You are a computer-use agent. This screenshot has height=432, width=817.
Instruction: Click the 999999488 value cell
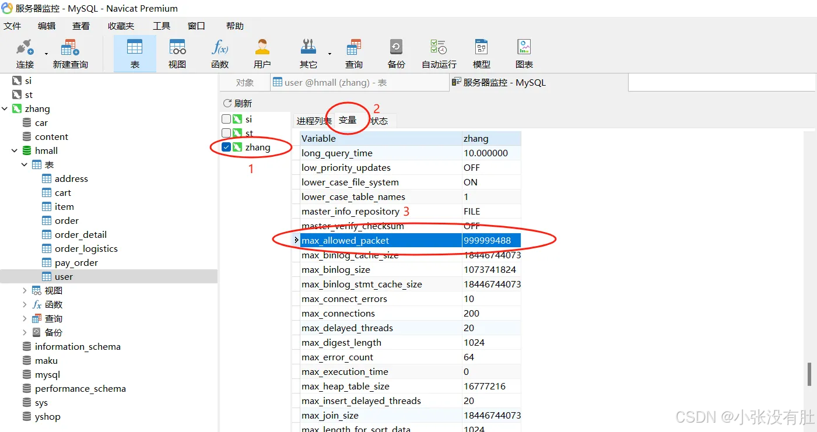pos(491,241)
